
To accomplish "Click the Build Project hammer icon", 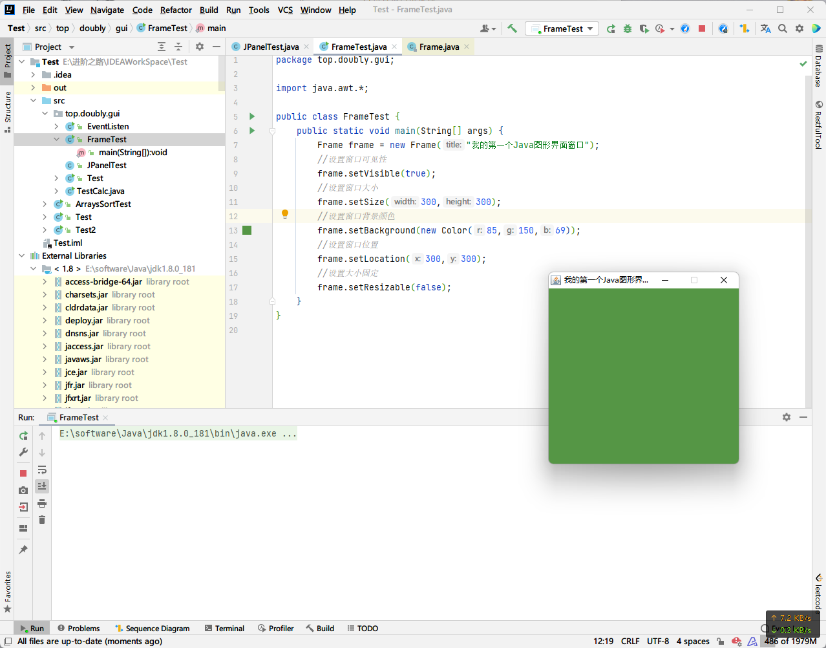I will (x=513, y=28).
